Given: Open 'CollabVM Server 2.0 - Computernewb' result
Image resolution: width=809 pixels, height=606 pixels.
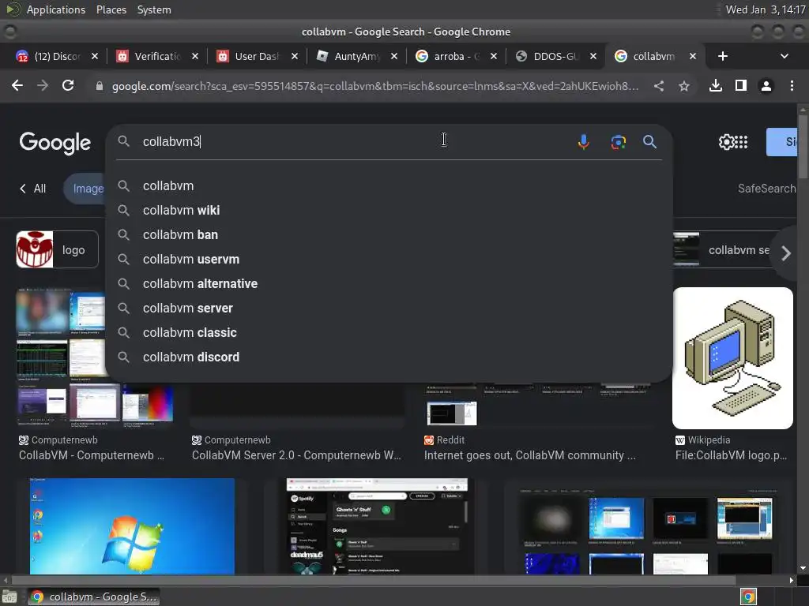Looking at the screenshot, I should point(296,455).
